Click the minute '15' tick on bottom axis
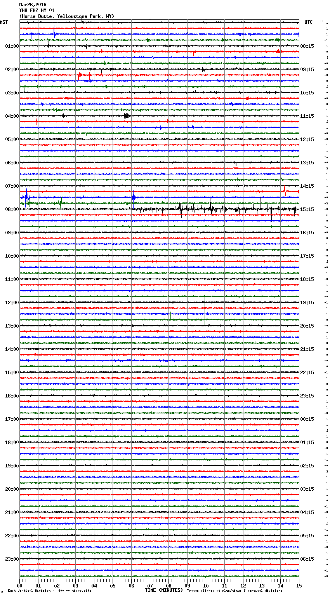Screen dimensions: 330x596 (299, 586)
